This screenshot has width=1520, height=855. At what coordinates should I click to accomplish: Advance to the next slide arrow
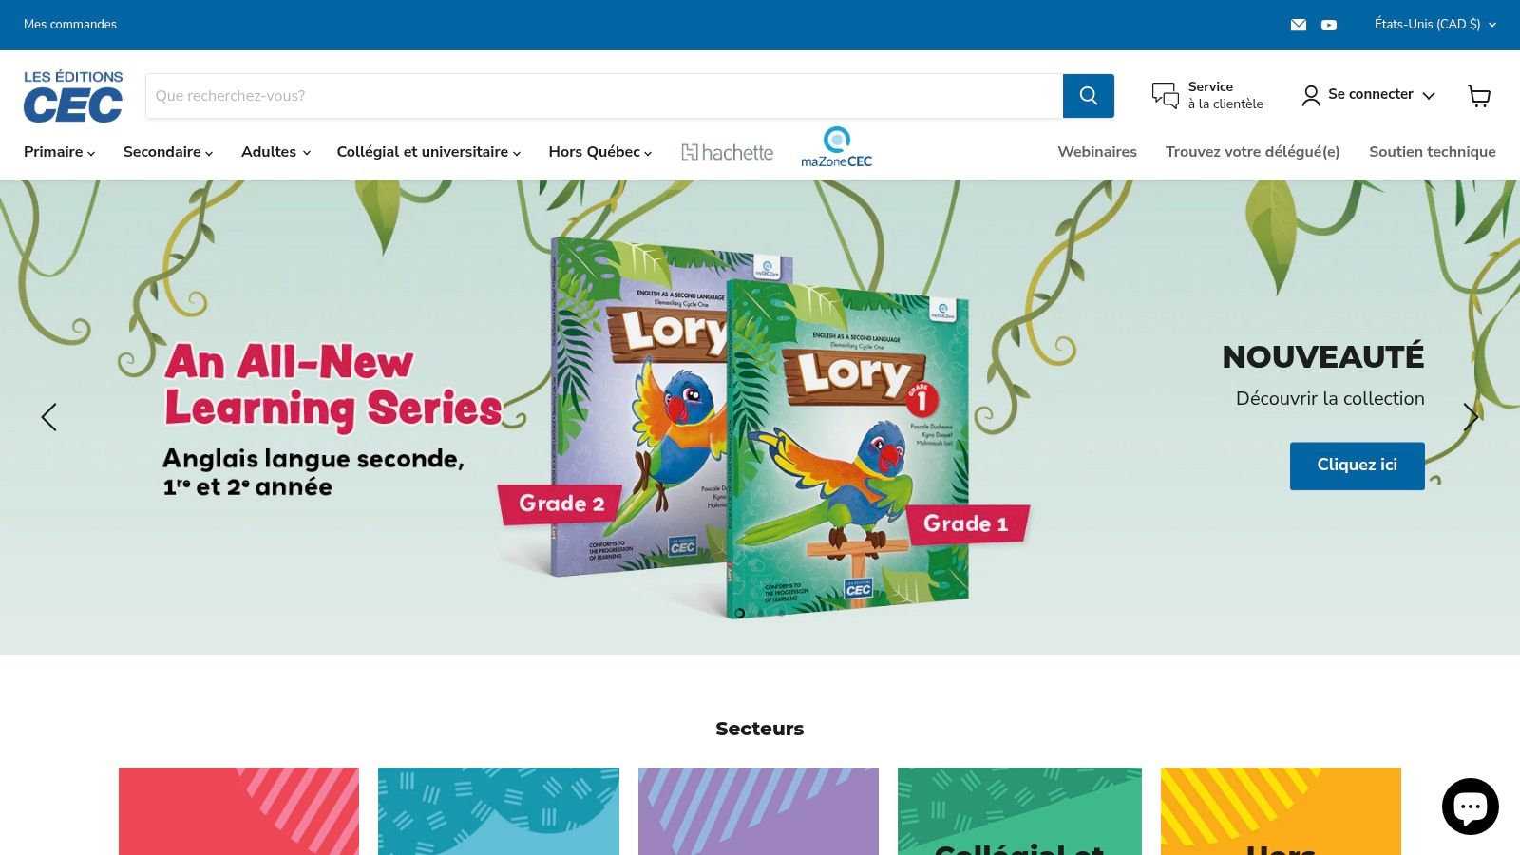[1471, 417]
